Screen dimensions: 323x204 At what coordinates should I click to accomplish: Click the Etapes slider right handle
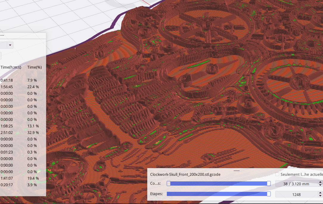[x=269, y=194]
